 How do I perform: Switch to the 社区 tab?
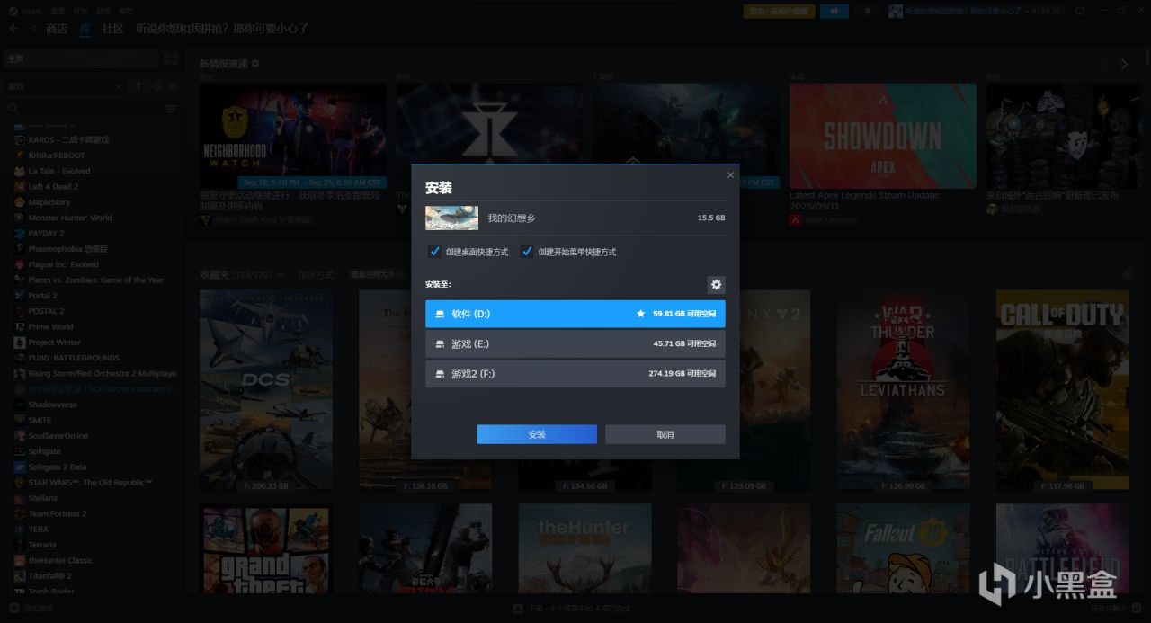pos(112,29)
